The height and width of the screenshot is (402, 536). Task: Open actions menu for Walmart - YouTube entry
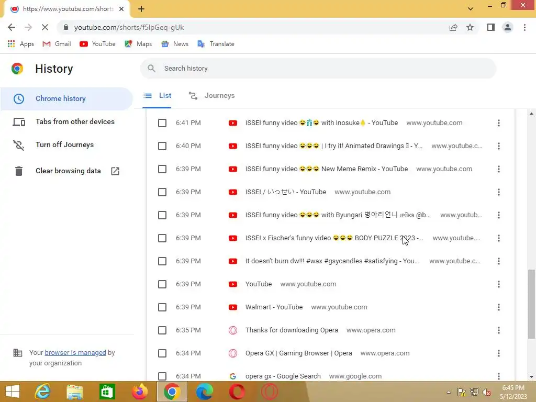point(499,307)
